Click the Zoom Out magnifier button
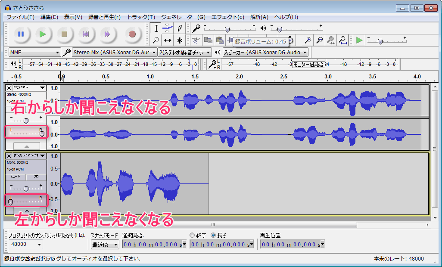Screen dimensions: 442x267 tap(319, 40)
